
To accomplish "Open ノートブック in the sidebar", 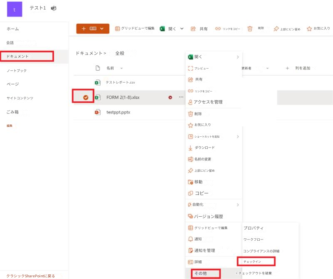I will tap(17, 70).
